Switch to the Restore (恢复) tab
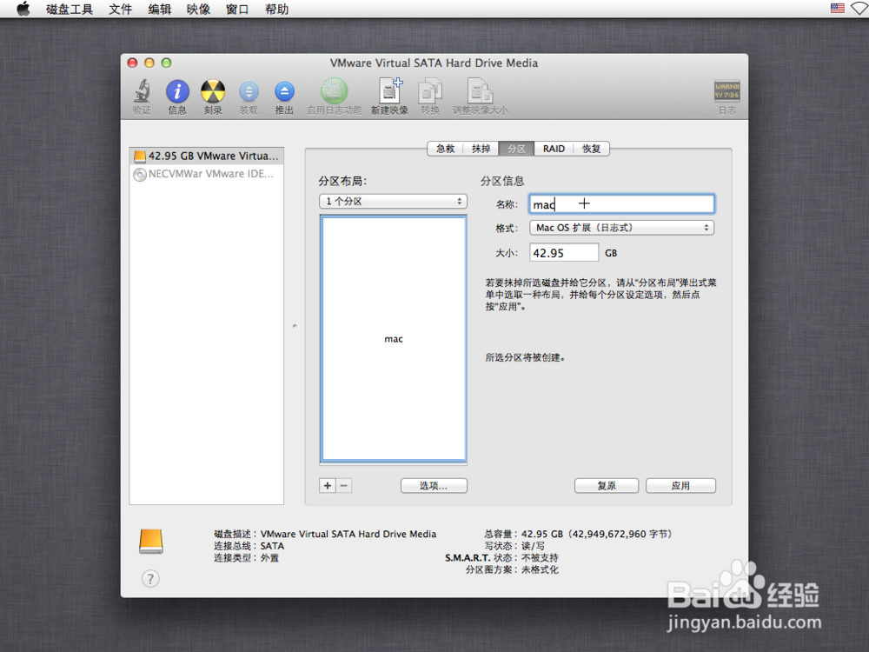This screenshot has height=652, width=869. click(x=591, y=149)
